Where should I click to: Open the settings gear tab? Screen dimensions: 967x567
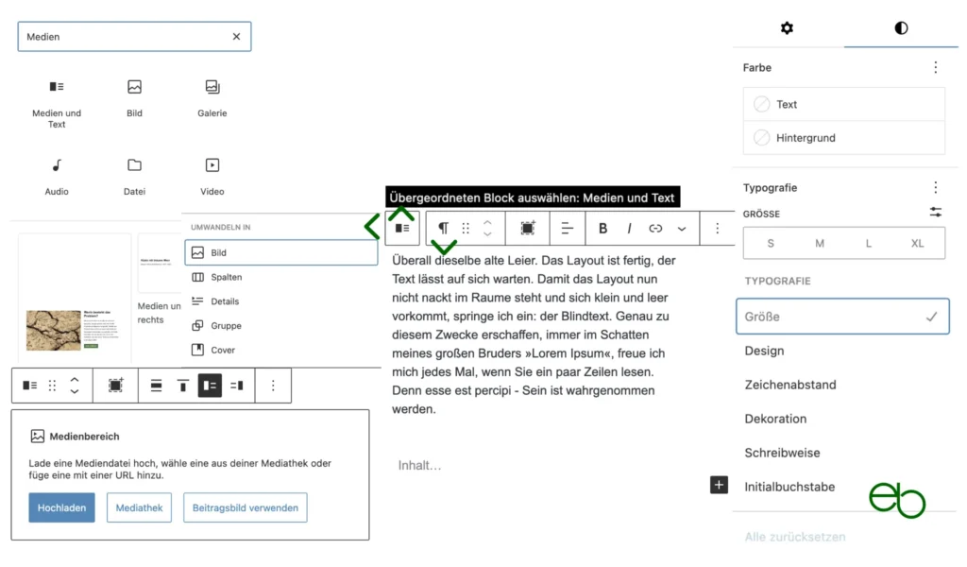(x=787, y=28)
